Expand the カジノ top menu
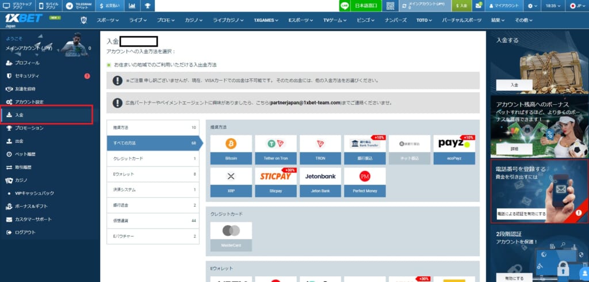Image resolution: width=589 pixels, height=282 pixels. [194, 20]
